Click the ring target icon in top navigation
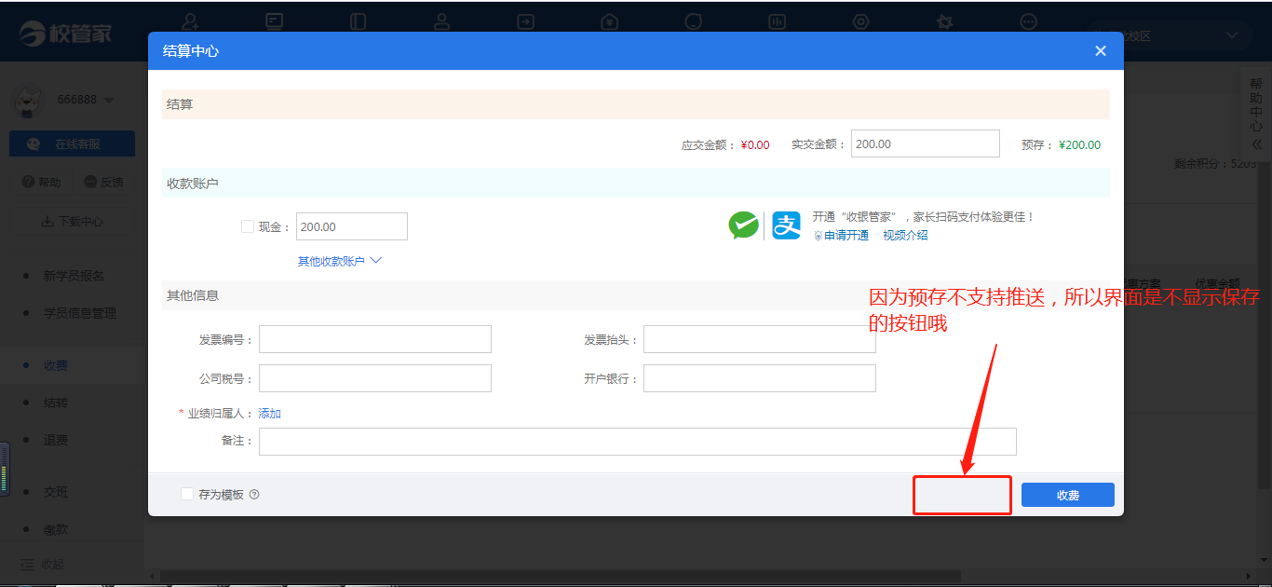1272x587 pixels. 860,20
